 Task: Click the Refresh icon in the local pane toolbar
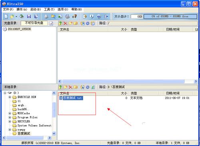pos(93,87)
